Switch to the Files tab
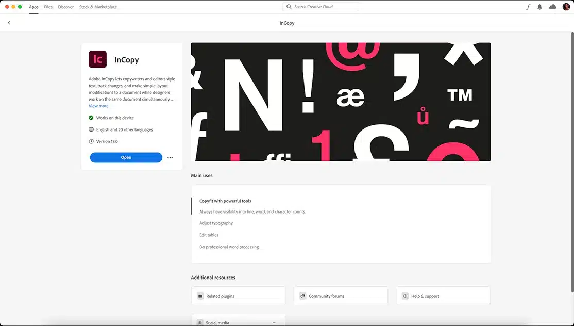The image size is (574, 326). point(48,7)
